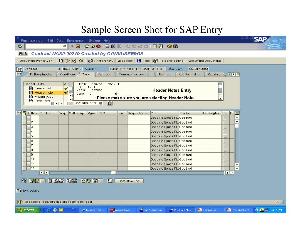Click the Document overview on button
Screen dimensions: 304x228
[x=36, y=61]
